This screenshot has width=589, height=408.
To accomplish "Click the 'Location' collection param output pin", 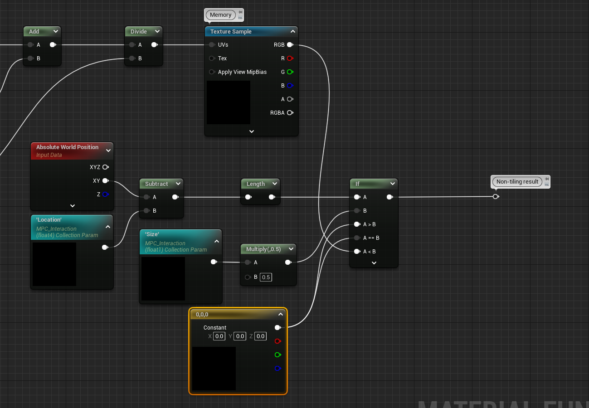I will [105, 247].
